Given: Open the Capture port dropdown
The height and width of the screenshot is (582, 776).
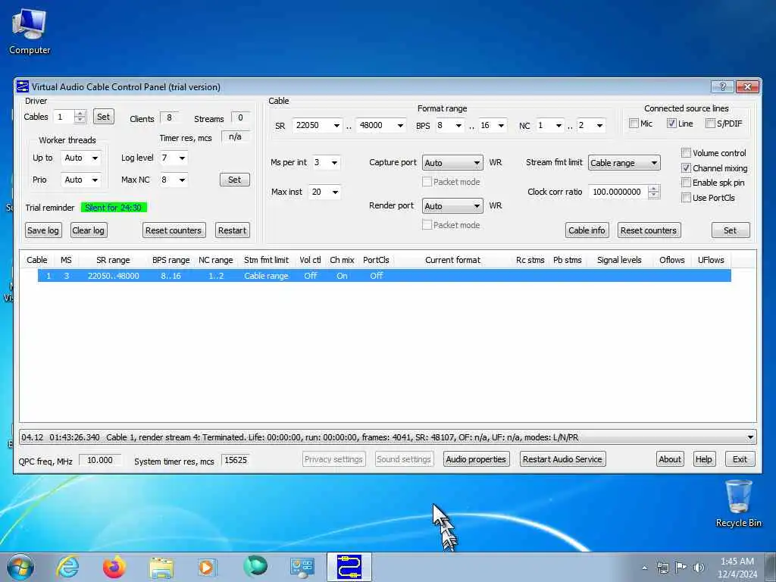Looking at the screenshot, I should pos(452,163).
